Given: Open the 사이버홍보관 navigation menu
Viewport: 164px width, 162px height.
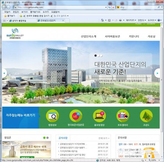Looking at the screenshot, I should coord(112,37).
